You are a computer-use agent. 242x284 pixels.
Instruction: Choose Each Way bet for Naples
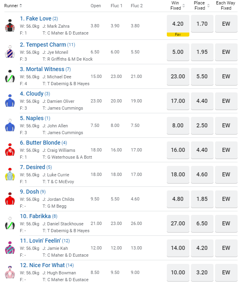coord(226,125)
